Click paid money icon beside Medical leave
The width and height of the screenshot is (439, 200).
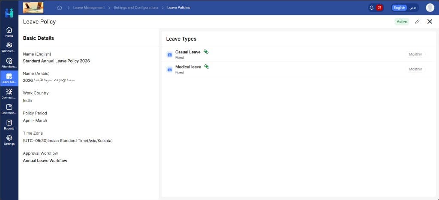(207, 66)
